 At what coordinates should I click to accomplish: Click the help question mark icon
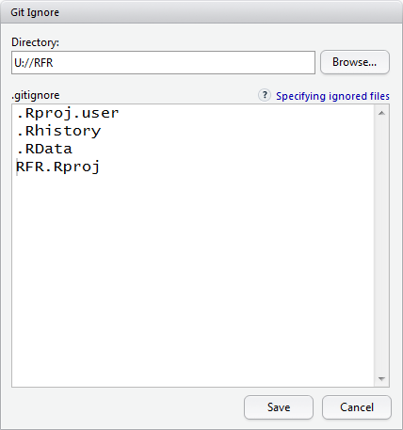[x=265, y=95]
